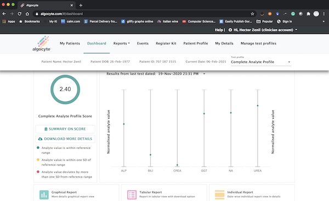Image resolution: width=329 pixels, height=201 pixels.
Task: Open the Tabular Report card
Action: pos(164,193)
